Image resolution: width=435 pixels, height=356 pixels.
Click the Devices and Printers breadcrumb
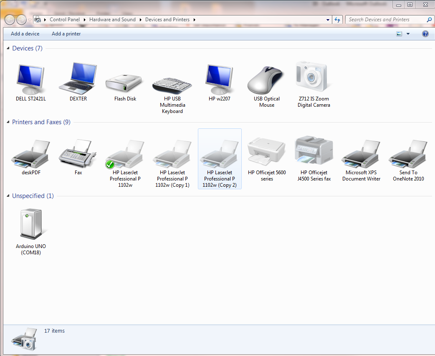point(167,20)
